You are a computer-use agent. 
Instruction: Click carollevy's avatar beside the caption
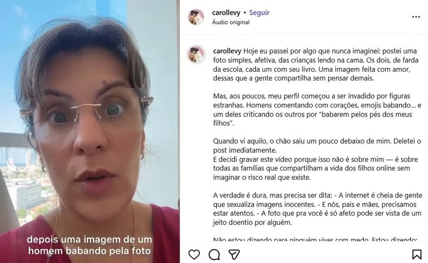pyautogui.click(x=196, y=54)
